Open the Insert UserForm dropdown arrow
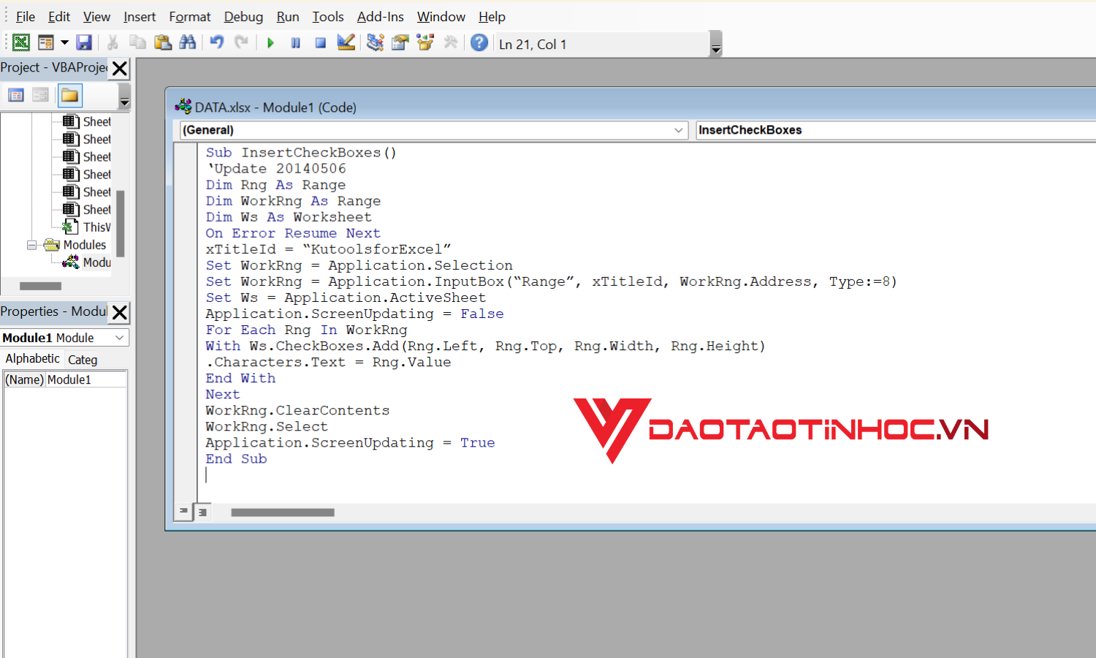Screen dimensions: 1096x658 pos(65,42)
